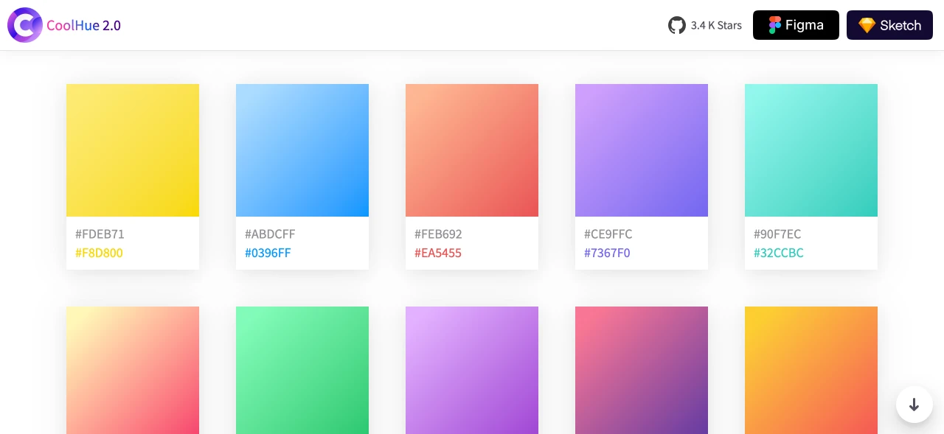Click the hex code #0396FF
The width and height of the screenshot is (944, 434).
268,253
